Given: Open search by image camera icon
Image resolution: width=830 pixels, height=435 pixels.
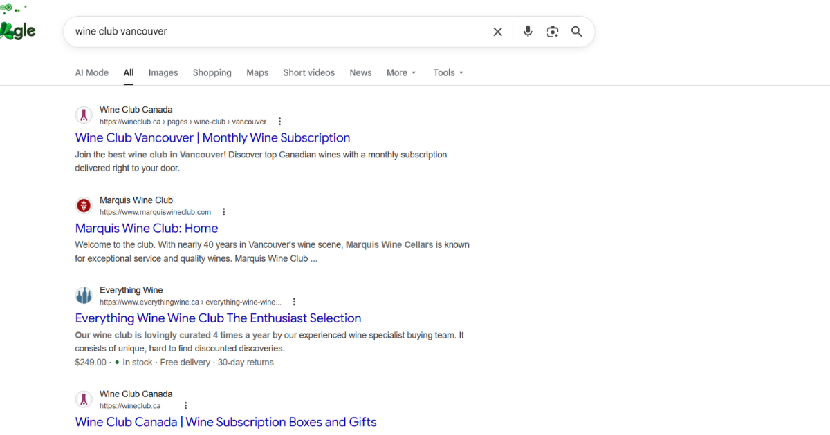Looking at the screenshot, I should pyautogui.click(x=552, y=32).
